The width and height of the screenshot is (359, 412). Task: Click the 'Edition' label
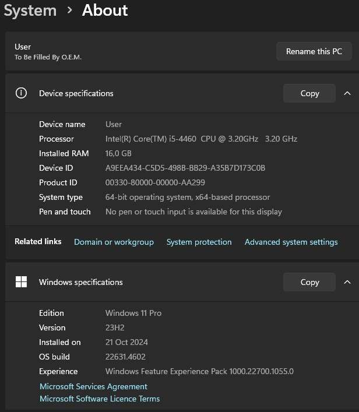click(51, 313)
